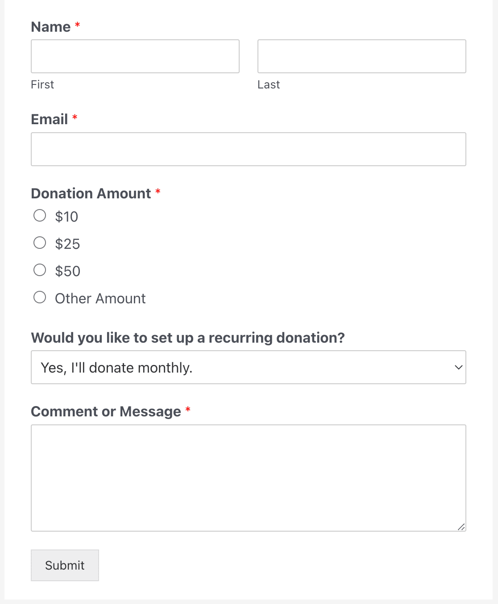Click the Last name input field
Screen dimensions: 498x604
tap(361, 56)
